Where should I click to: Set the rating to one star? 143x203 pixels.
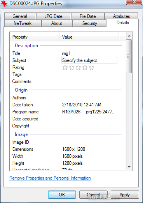point(65,67)
